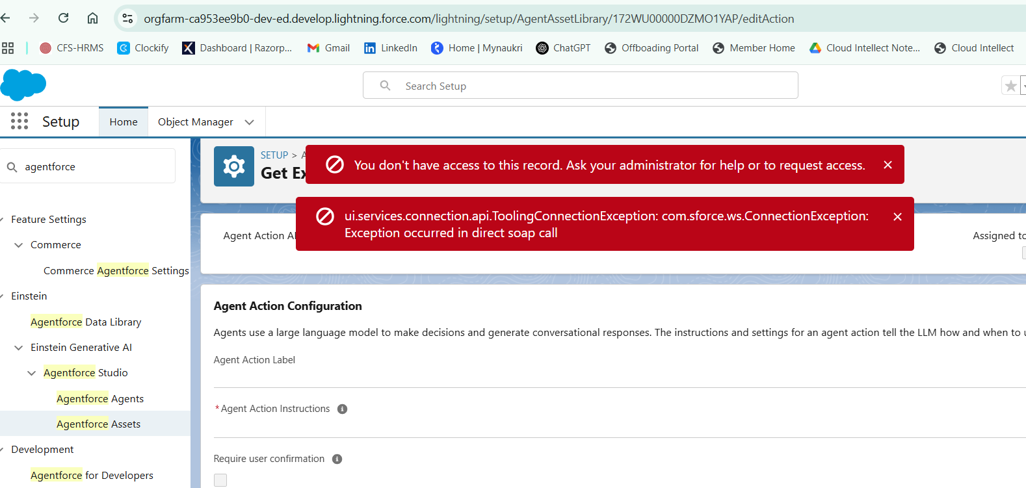Open Cloud Intellect Notes bookmark
This screenshot has height=488, width=1026.
pyautogui.click(x=865, y=48)
